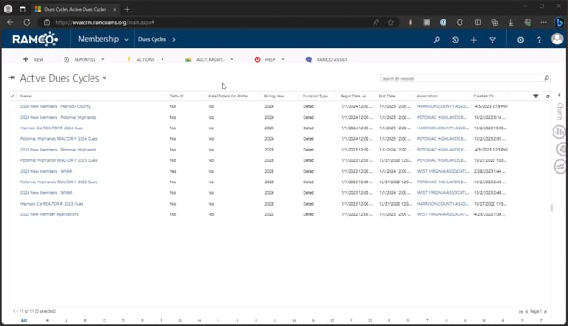Click the Search for records field
Viewport: 568px width, 326px height.
461,78
